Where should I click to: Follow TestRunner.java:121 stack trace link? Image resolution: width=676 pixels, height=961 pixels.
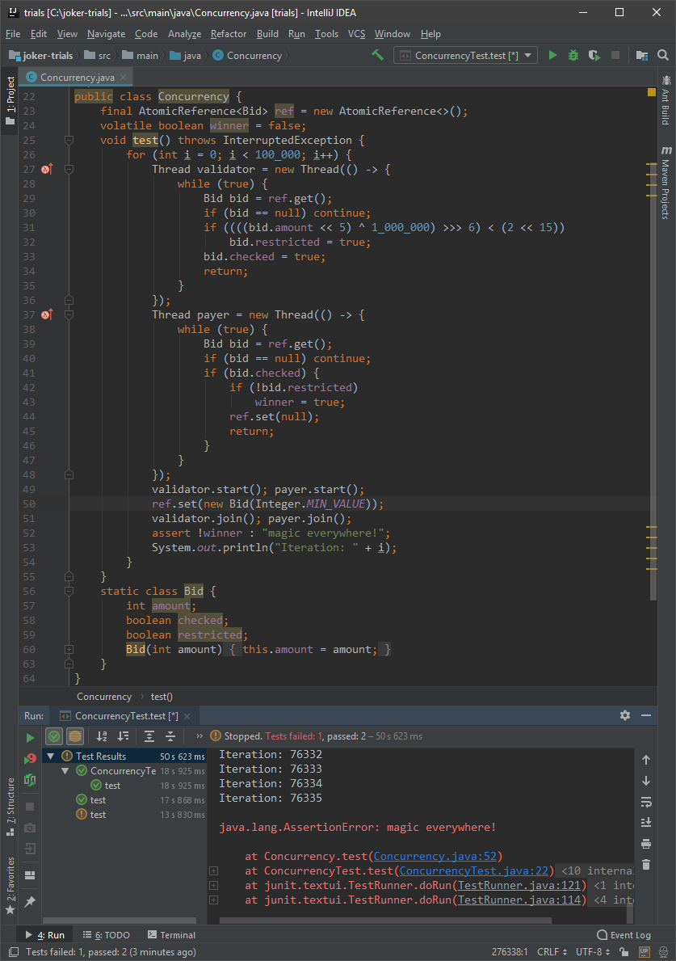point(519,886)
